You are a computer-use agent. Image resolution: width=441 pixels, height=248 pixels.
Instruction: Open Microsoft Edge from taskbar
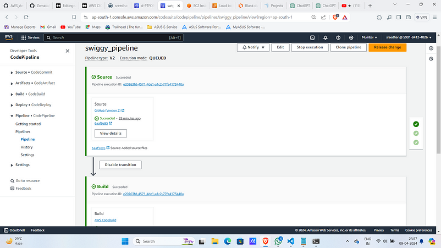click(x=228, y=241)
